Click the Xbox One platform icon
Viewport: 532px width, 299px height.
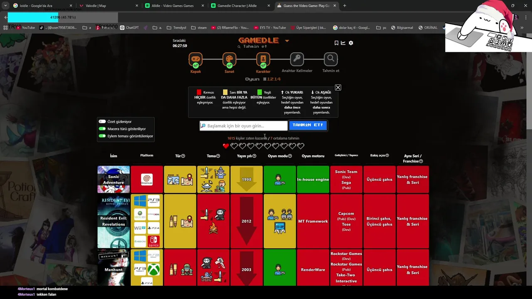coord(140,241)
